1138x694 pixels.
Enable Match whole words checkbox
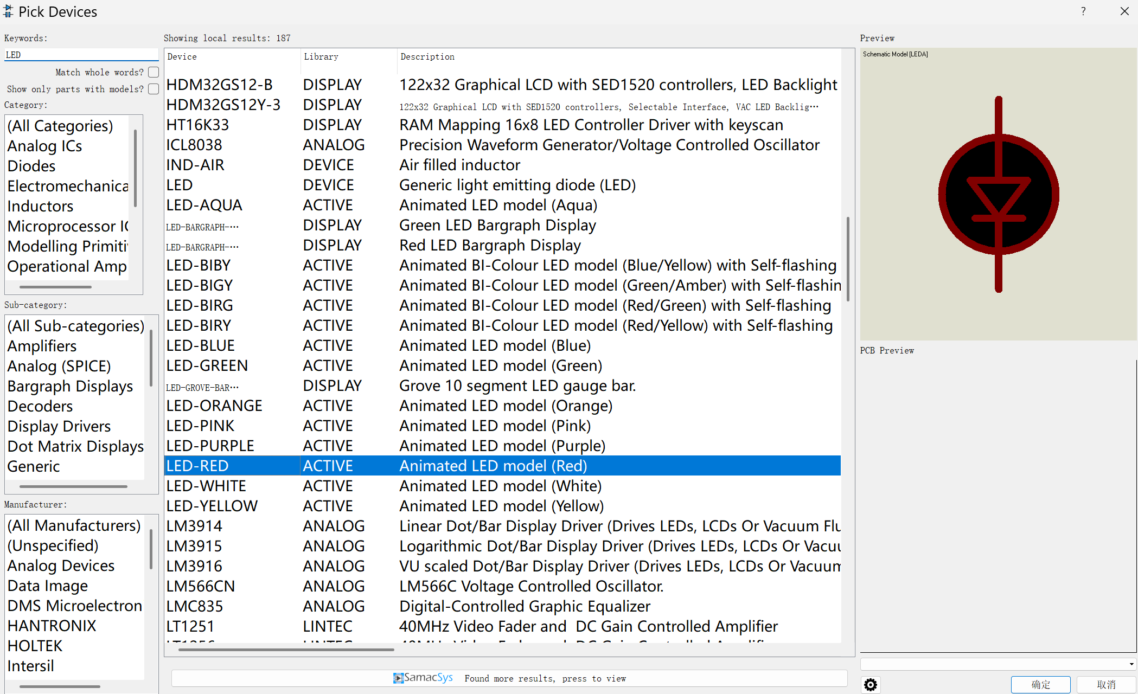(x=154, y=72)
